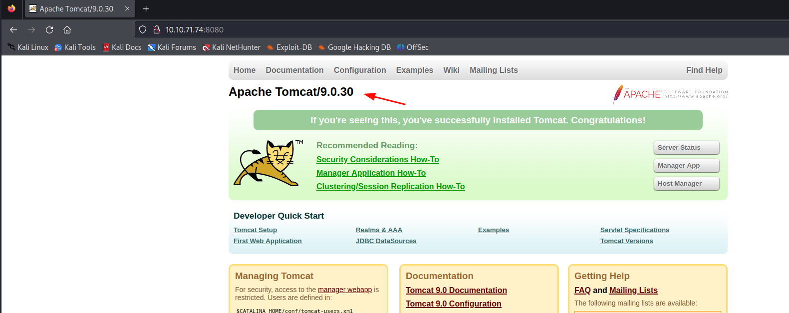
Task: Click the Server Status button
Action: click(x=687, y=148)
